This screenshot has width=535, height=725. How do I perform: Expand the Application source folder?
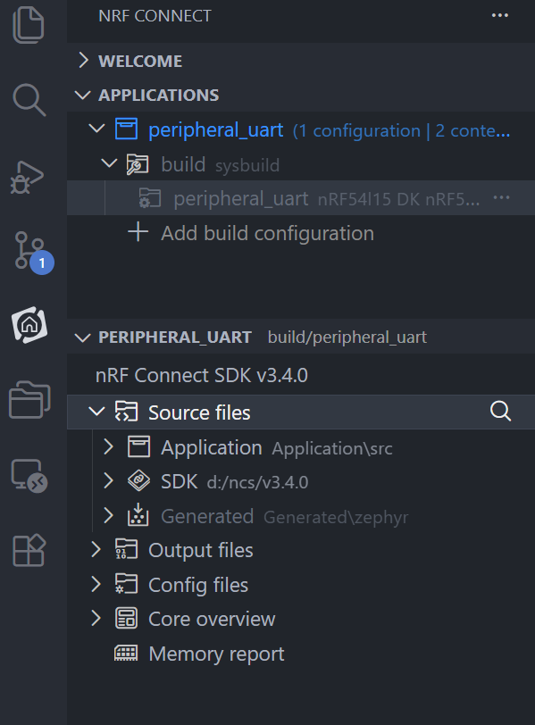coord(108,446)
